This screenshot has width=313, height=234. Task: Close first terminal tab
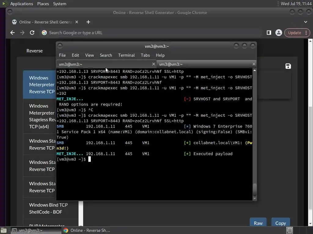(x=153, y=64)
